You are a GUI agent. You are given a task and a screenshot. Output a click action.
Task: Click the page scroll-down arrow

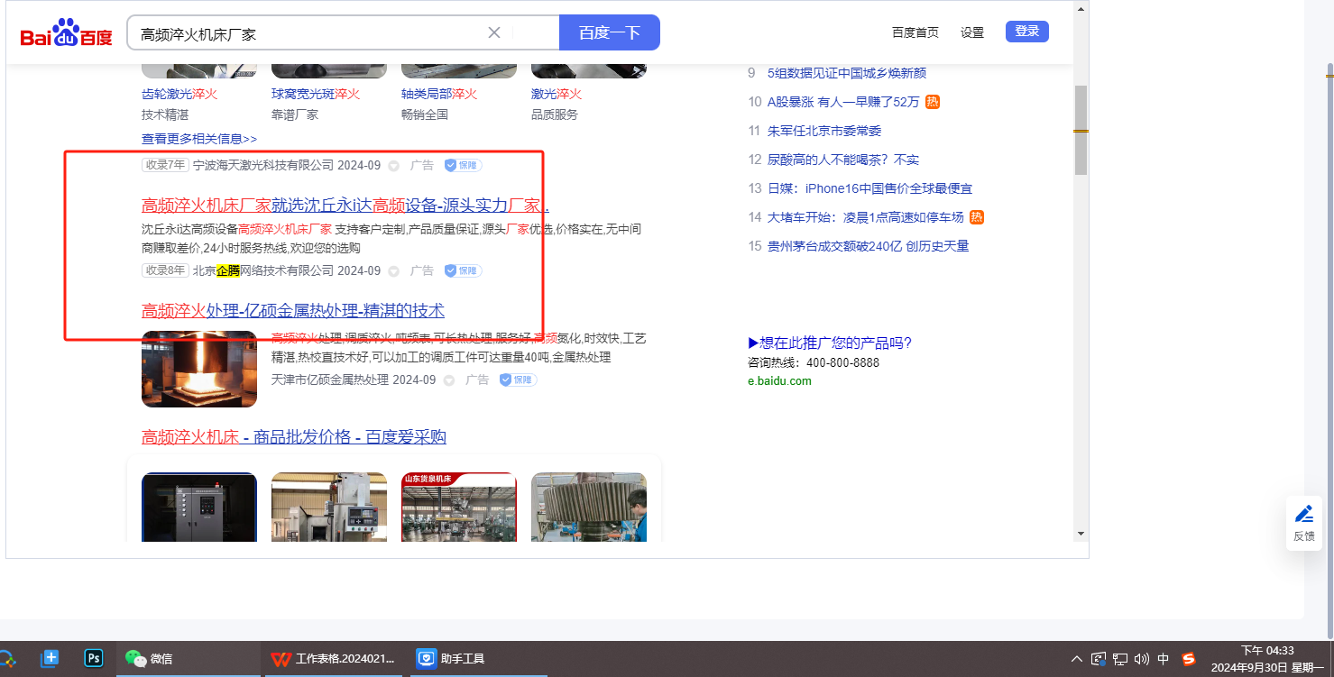pos(1081,534)
